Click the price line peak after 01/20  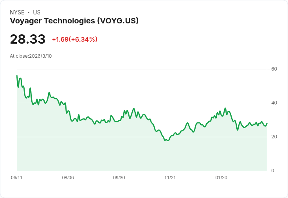click(225, 108)
